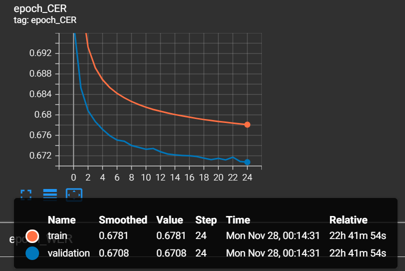Screen dimensions: 405x271
Task: Select the tag: epoch_CER subtitle
Action: click(45, 20)
